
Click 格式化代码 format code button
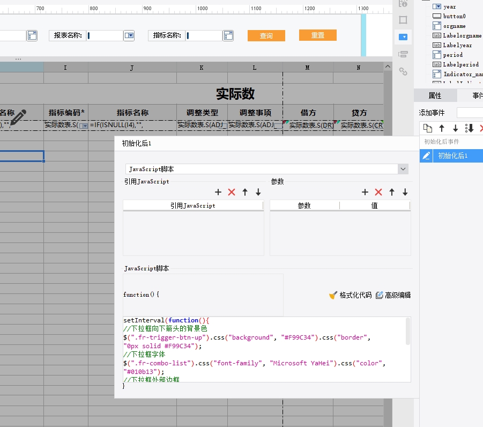pos(350,295)
